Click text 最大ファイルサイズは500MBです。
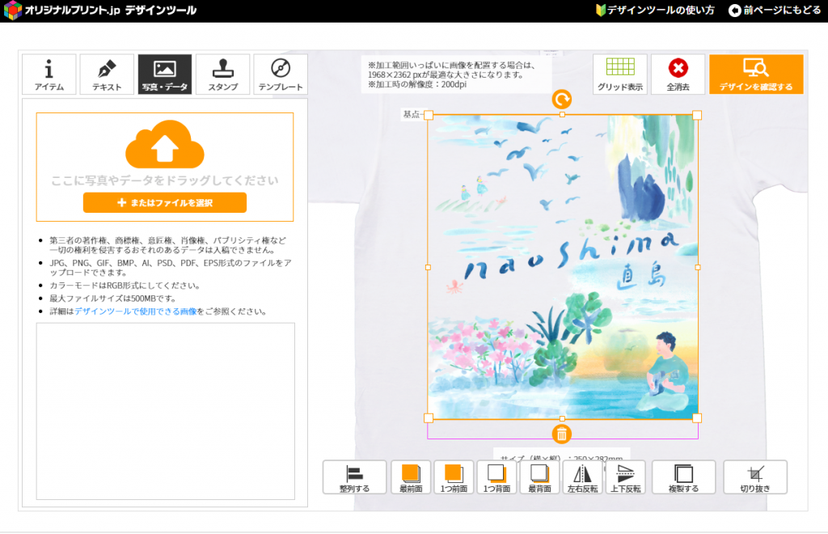The height and width of the screenshot is (534, 828). coord(112,299)
